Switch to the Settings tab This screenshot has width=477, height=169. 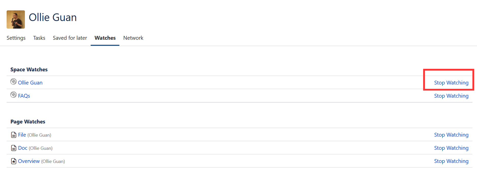tap(16, 38)
